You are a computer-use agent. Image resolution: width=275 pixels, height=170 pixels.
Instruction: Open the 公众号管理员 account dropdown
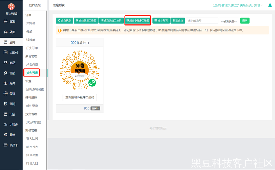coord(238,5)
